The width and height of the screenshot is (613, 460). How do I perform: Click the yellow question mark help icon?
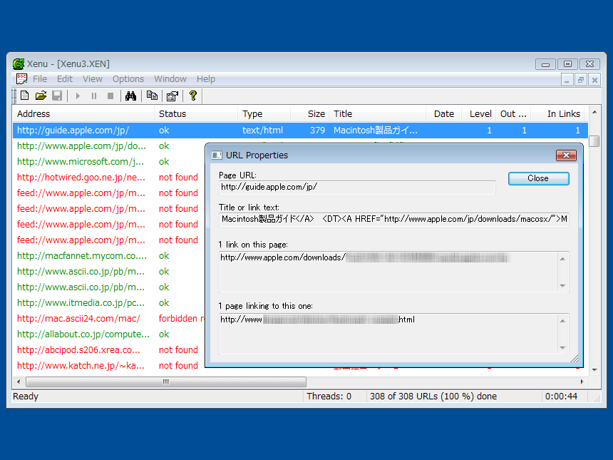coord(192,96)
